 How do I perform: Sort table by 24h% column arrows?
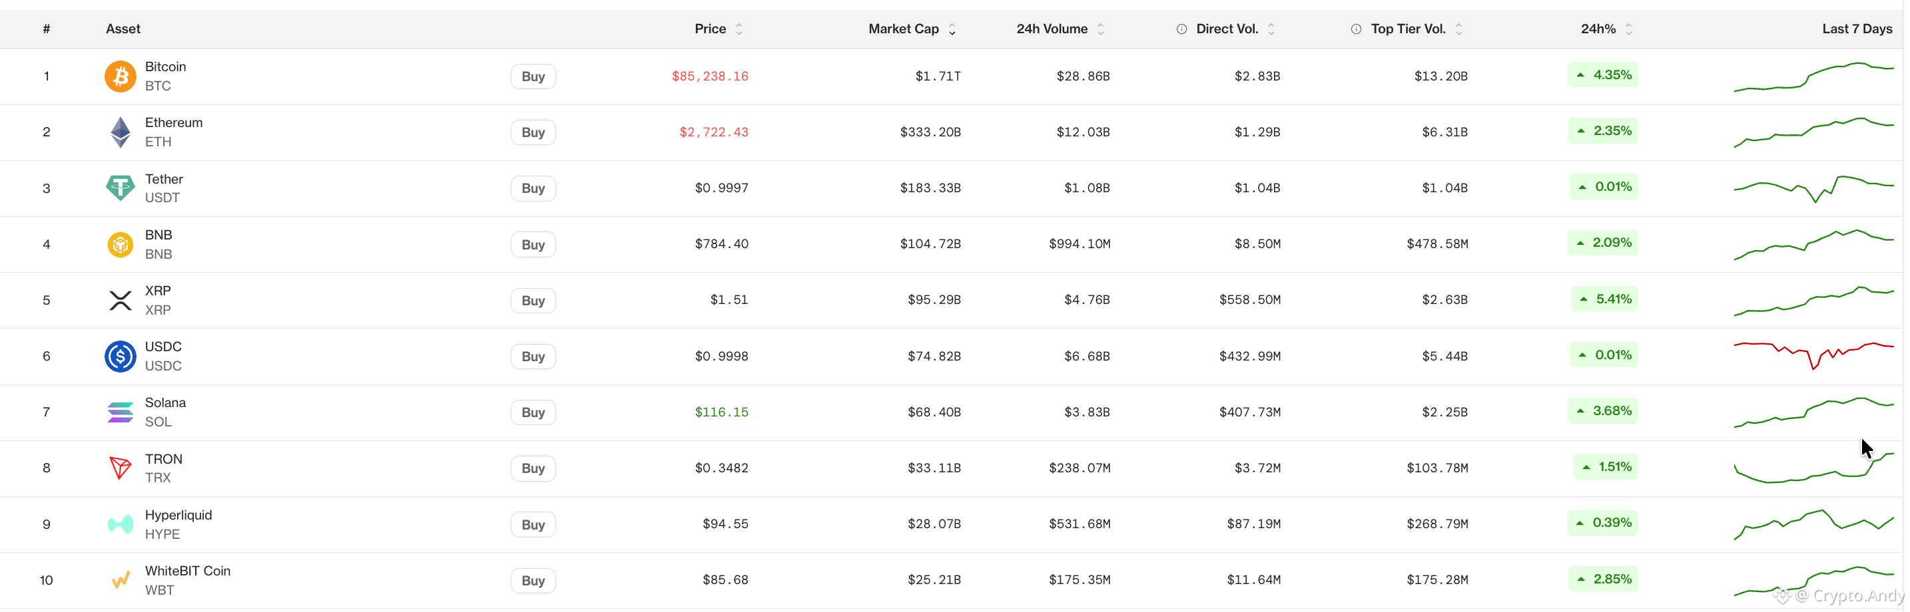pos(1628,29)
